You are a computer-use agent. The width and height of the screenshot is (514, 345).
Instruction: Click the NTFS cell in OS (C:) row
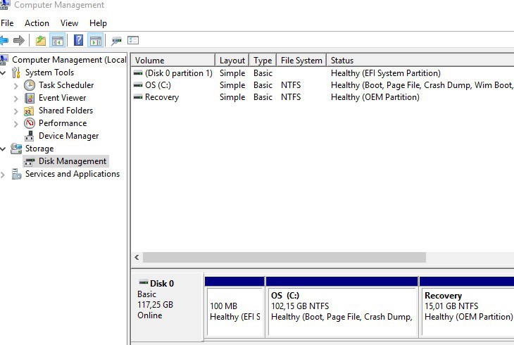pyautogui.click(x=291, y=85)
